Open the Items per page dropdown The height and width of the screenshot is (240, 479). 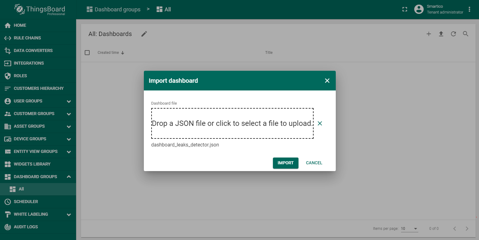point(409,229)
